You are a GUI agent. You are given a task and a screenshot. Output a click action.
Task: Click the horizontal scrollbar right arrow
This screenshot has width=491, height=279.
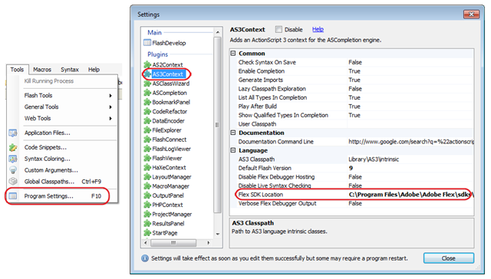(209, 243)
